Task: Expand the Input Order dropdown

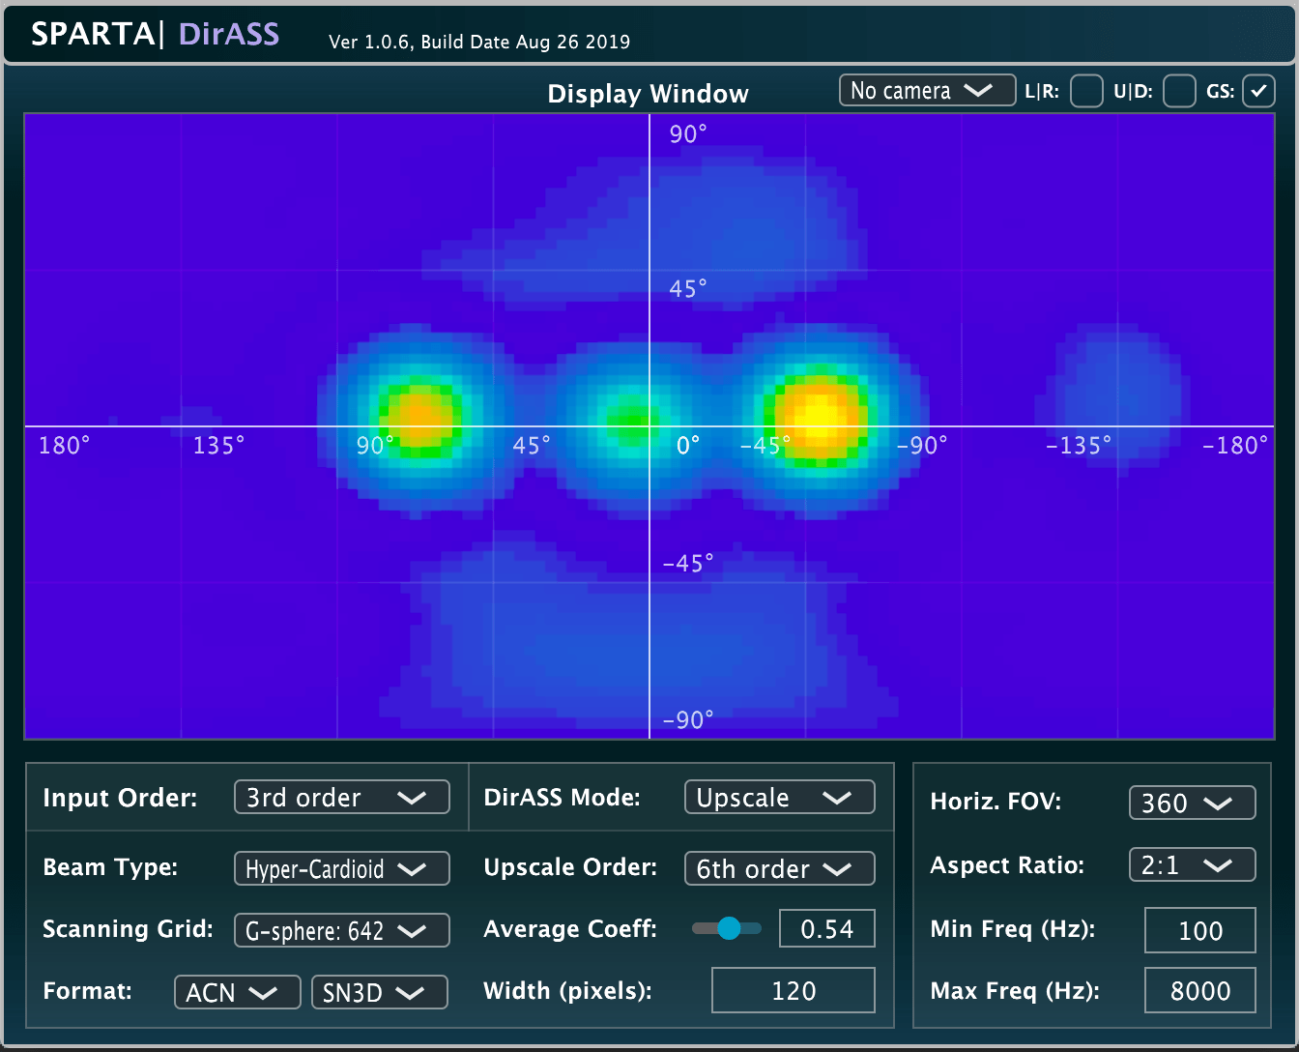Action: pyautogui.click(x=341, y=798)
